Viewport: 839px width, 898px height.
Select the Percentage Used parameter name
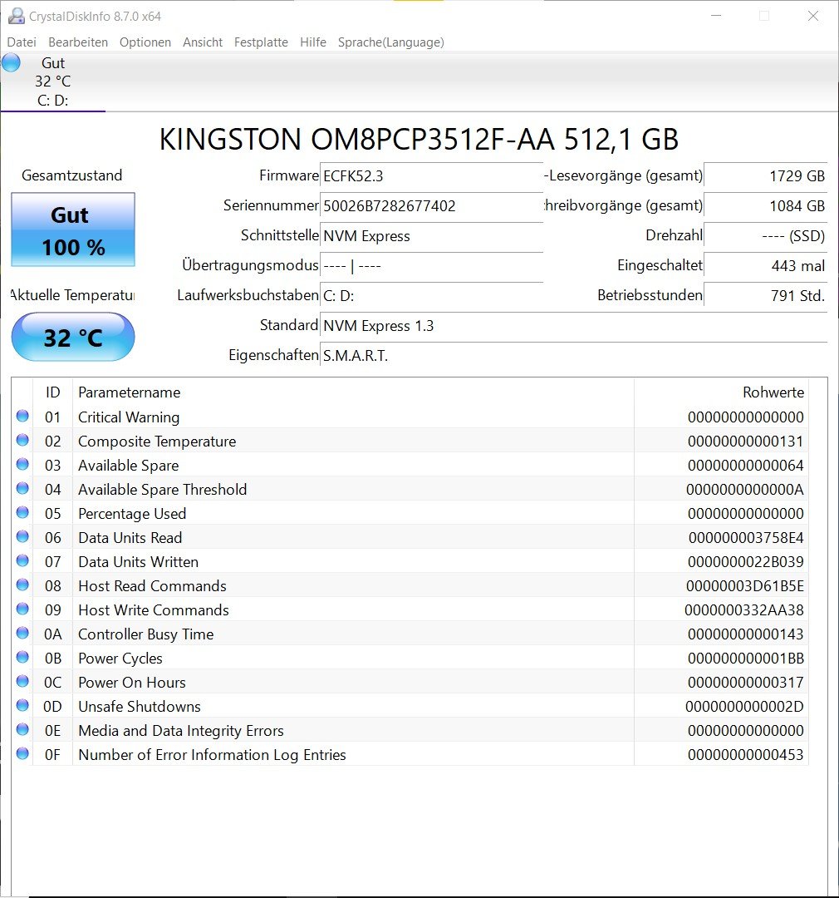point(132,514)
